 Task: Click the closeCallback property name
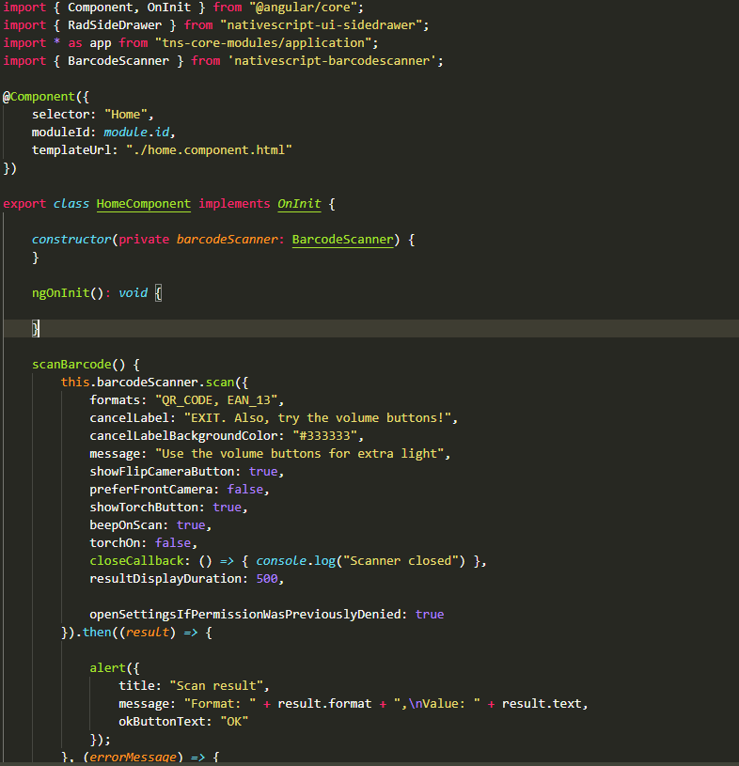point(136,561)
